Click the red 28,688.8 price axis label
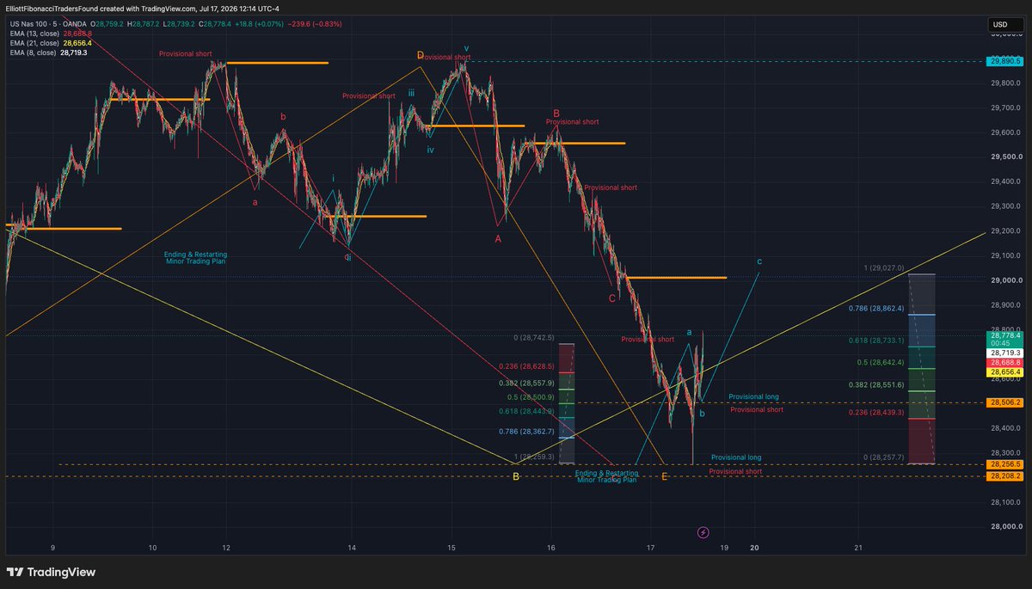The width and height of the screenshot is (1032, 589). pyautogui.click(x=1004, y=363)
